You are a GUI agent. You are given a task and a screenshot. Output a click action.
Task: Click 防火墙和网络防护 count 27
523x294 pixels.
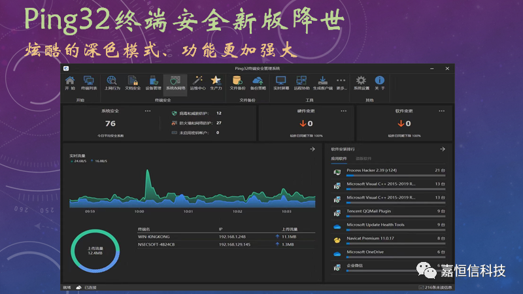219,123
